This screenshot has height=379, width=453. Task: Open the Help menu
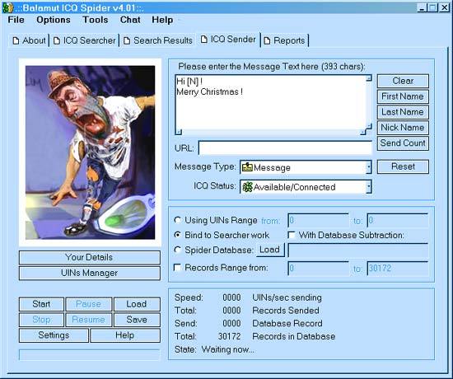[x=162, y=20]
